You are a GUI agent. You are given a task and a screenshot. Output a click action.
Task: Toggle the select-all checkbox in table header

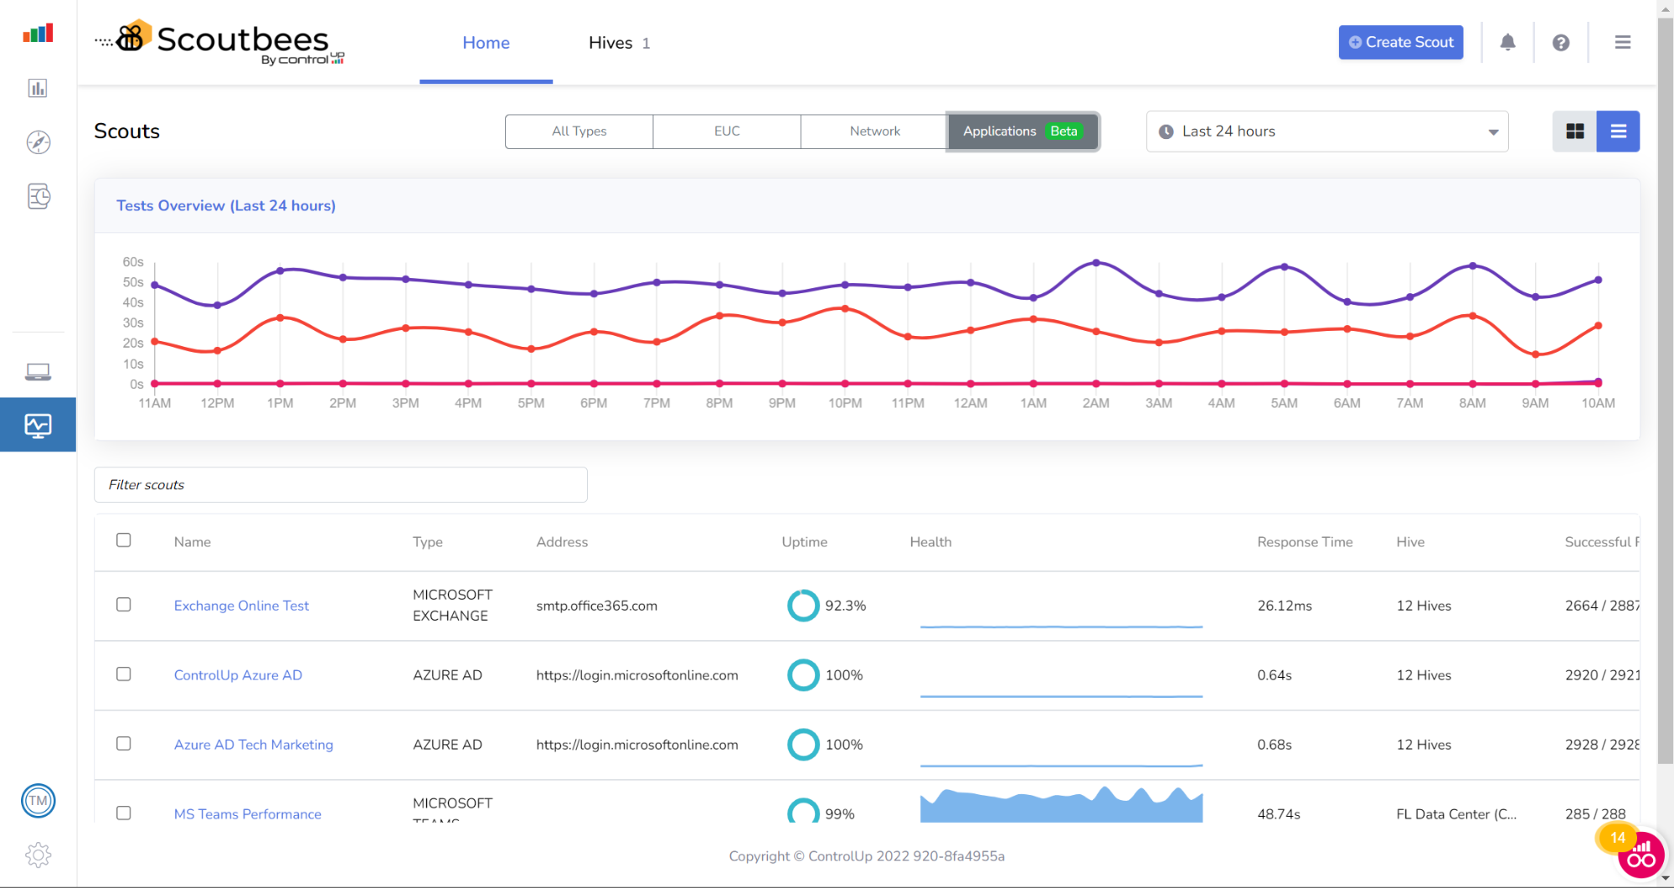pyautogui.click(x=124, y=540)
